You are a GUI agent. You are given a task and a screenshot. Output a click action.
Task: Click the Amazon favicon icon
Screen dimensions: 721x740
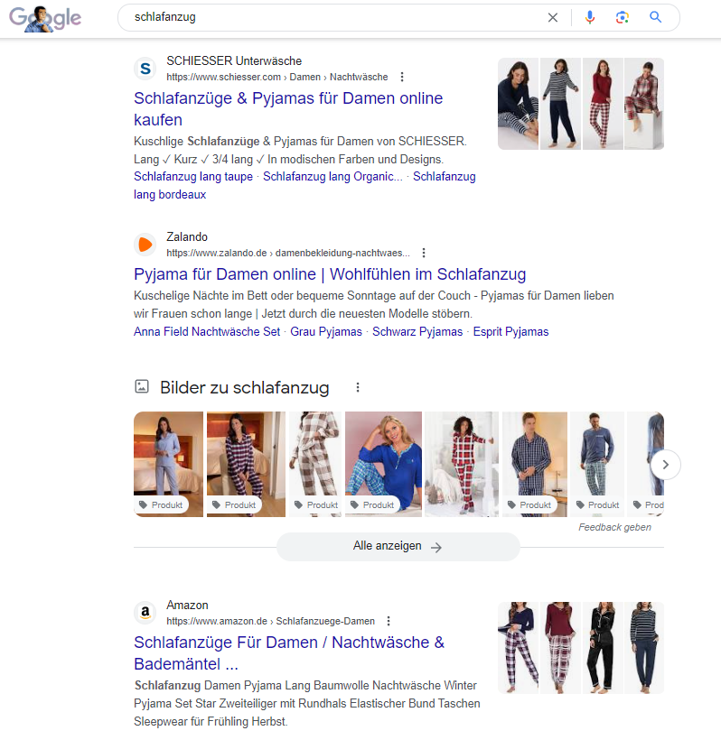[x=145, y=613]
